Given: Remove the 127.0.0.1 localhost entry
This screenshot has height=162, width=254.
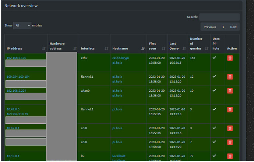Looking at the screenshot, I should (x=230, y=156).
